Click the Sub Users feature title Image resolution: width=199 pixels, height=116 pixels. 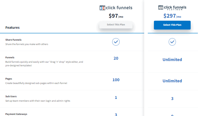pos(11,96)
